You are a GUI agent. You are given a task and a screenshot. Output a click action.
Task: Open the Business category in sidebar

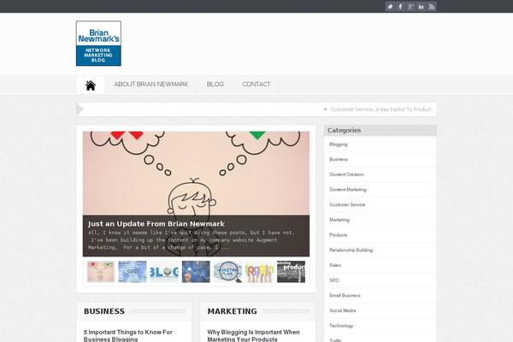point(339,159)
